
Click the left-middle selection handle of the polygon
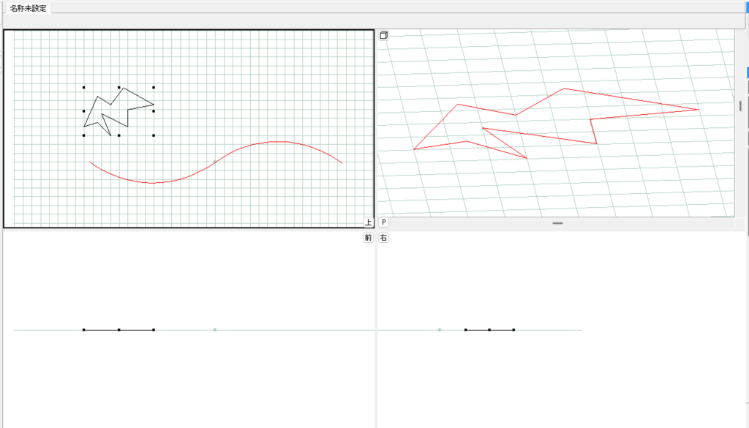coord(84,111)
